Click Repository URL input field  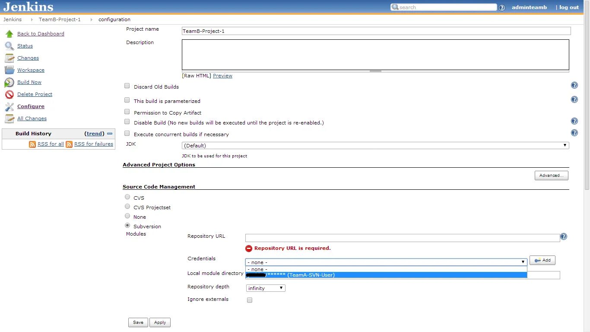pos(403,238)
